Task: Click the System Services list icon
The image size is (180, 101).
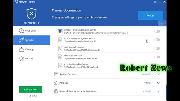Action: [x=56, y=74]
